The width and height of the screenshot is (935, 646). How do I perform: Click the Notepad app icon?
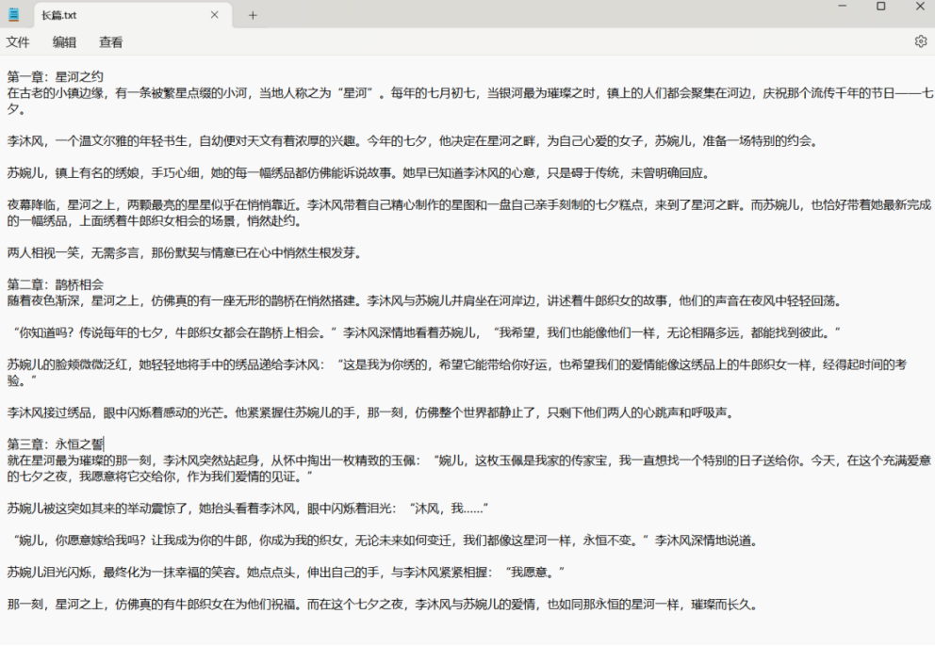14,15
